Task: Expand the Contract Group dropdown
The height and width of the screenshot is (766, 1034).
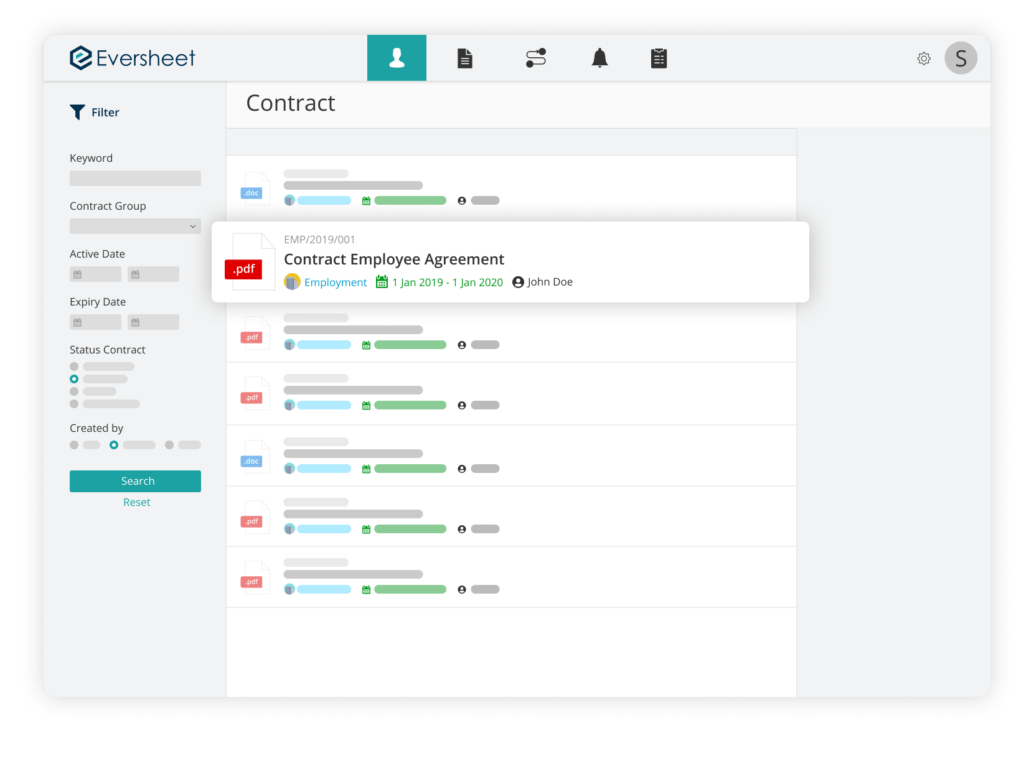Action: (x=135, y=227)
